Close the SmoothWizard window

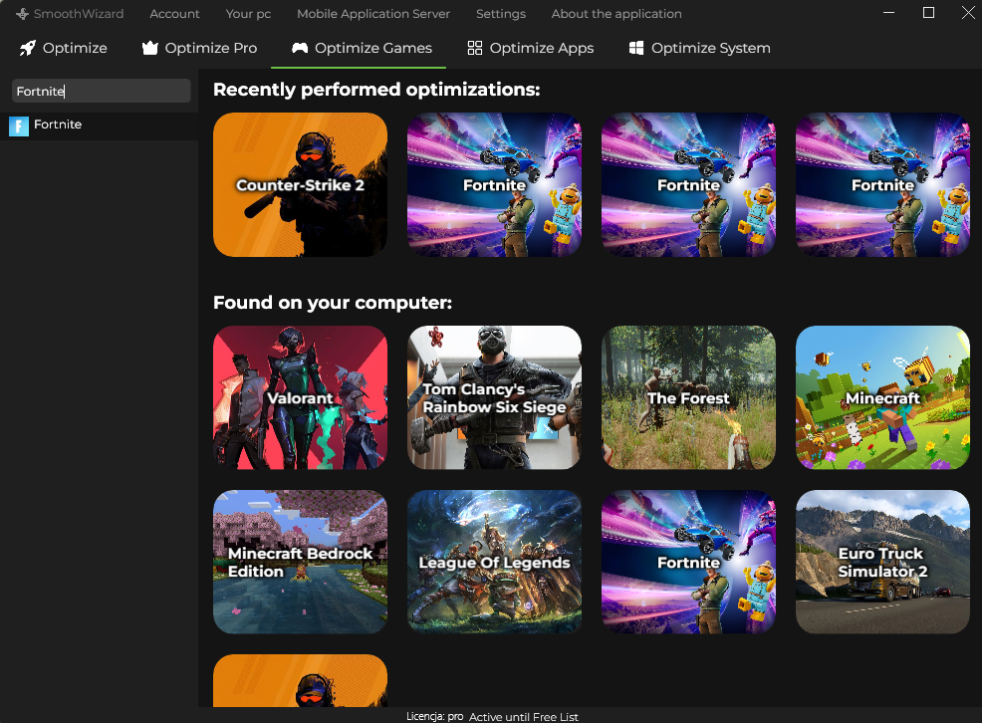click(x=968, y=13)
